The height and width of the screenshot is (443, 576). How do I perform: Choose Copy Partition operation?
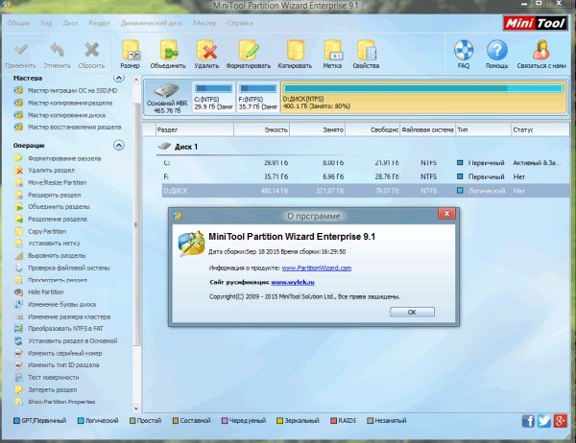pyautogui.click(x=47, y=232)
